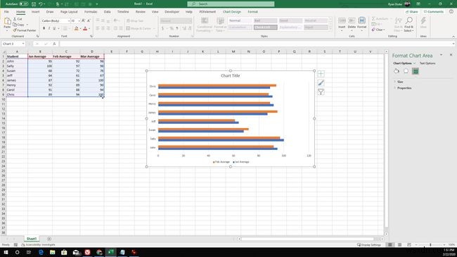Screen dimensions: 457x257
Task: Open Format Chart Area pane options arrow
Action: [442, 55]
